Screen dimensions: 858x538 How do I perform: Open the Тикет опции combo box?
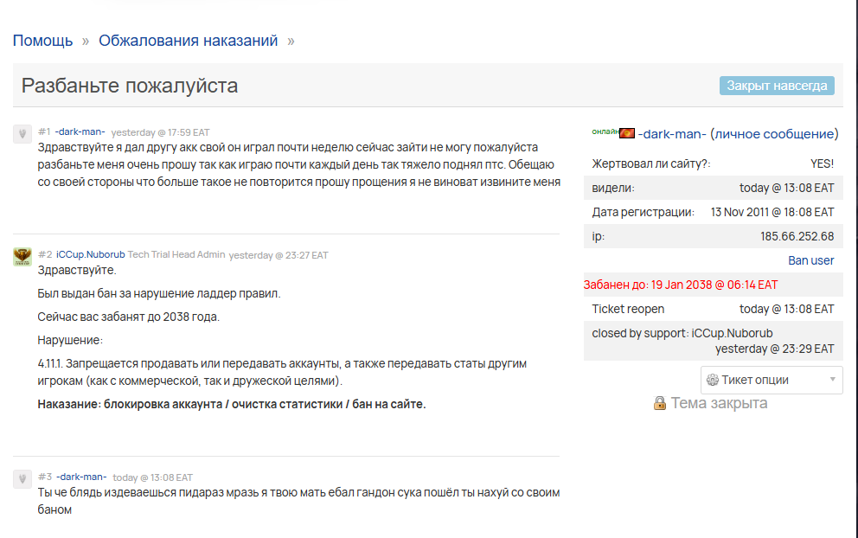point(772,380)
